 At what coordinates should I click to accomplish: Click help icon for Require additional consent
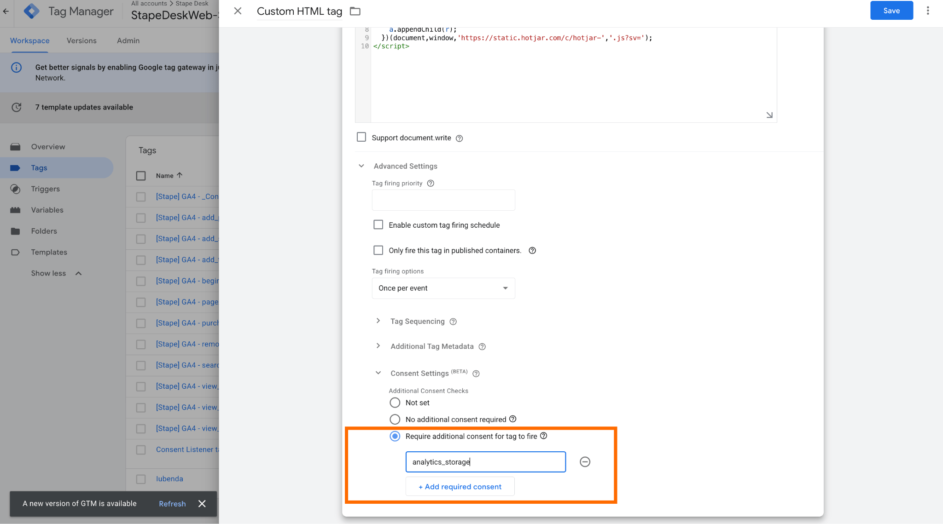[x=543, y=436]
